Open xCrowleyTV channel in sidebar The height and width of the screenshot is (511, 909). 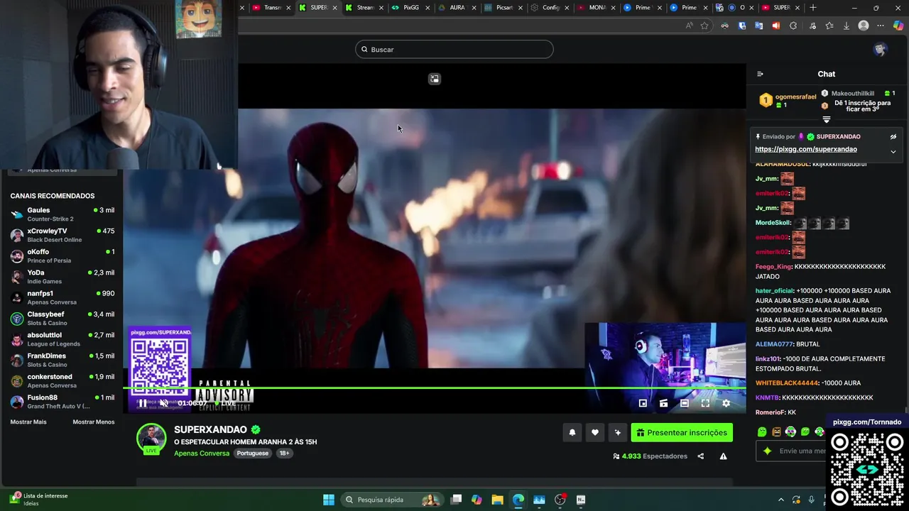tap(62, 235)
